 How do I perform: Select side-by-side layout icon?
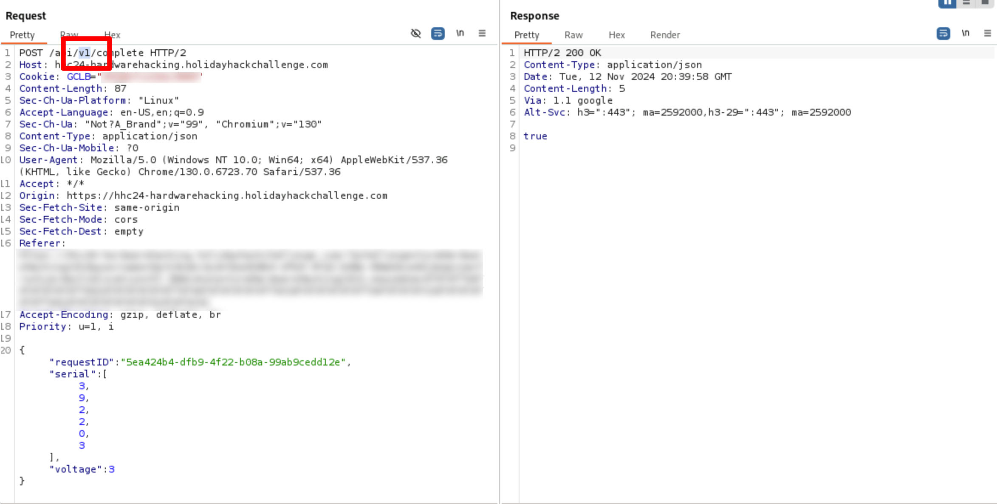tap(947, 3)
